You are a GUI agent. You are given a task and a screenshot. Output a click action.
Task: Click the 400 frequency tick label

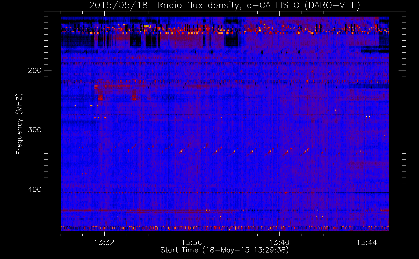point(35,189)
